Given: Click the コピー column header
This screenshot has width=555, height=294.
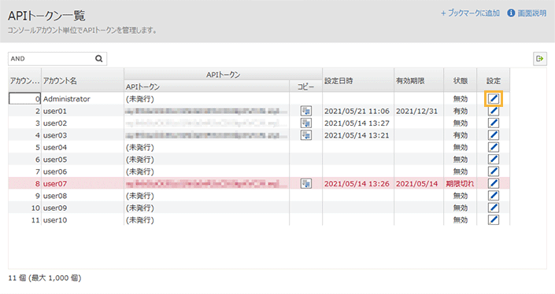Looking at the screenshot, I should 305,86.
